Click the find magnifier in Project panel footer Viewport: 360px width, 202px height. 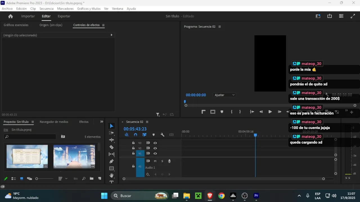coord(84,178)
